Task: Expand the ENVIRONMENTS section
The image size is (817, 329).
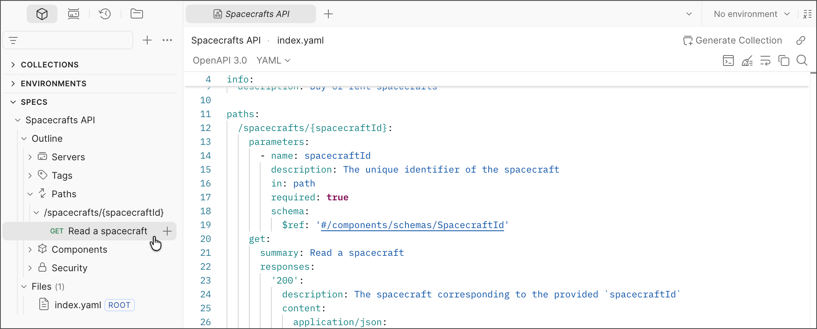Action: click(x=13, y=84)
